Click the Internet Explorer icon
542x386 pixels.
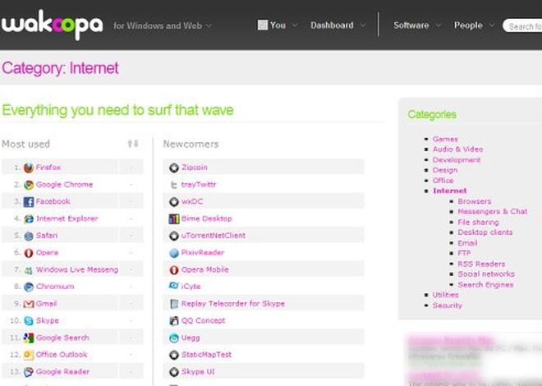[29, 218]
